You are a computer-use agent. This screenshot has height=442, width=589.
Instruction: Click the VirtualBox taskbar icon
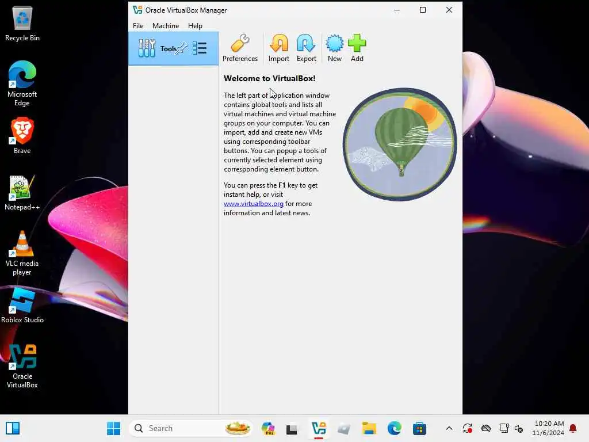(x=319, y=428)
